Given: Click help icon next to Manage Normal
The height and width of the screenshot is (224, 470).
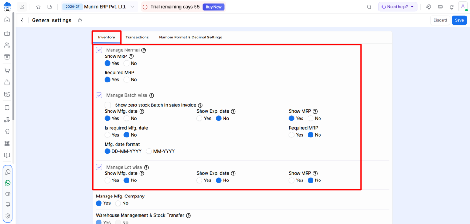Looking at the screenshot, I should click(x=144, y=50).
